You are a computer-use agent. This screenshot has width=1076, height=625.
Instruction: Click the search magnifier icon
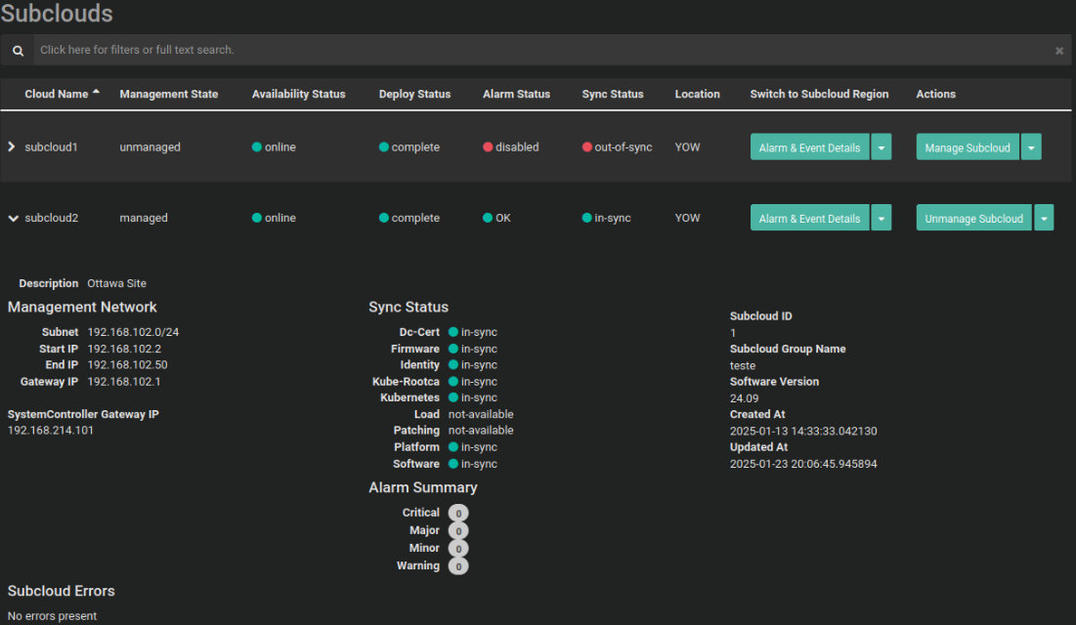[18, 51]
